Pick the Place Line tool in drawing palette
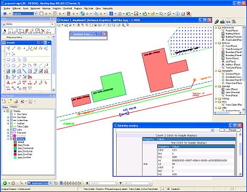247x192 pixels. point(13,48)
